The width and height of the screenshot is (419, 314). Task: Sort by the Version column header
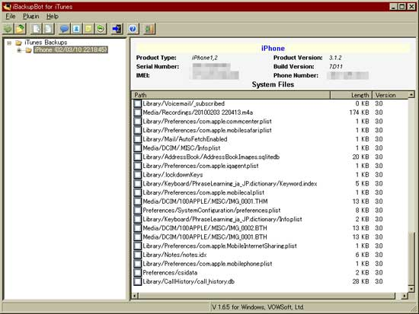(390, 95)
